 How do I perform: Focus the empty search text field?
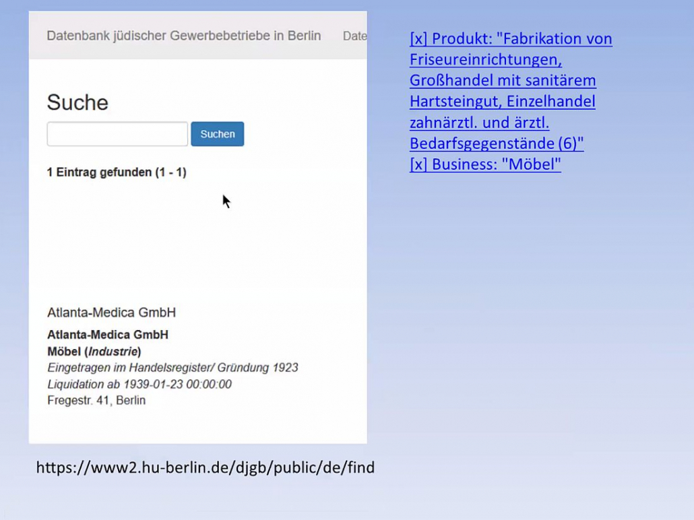tap(117, 134)
